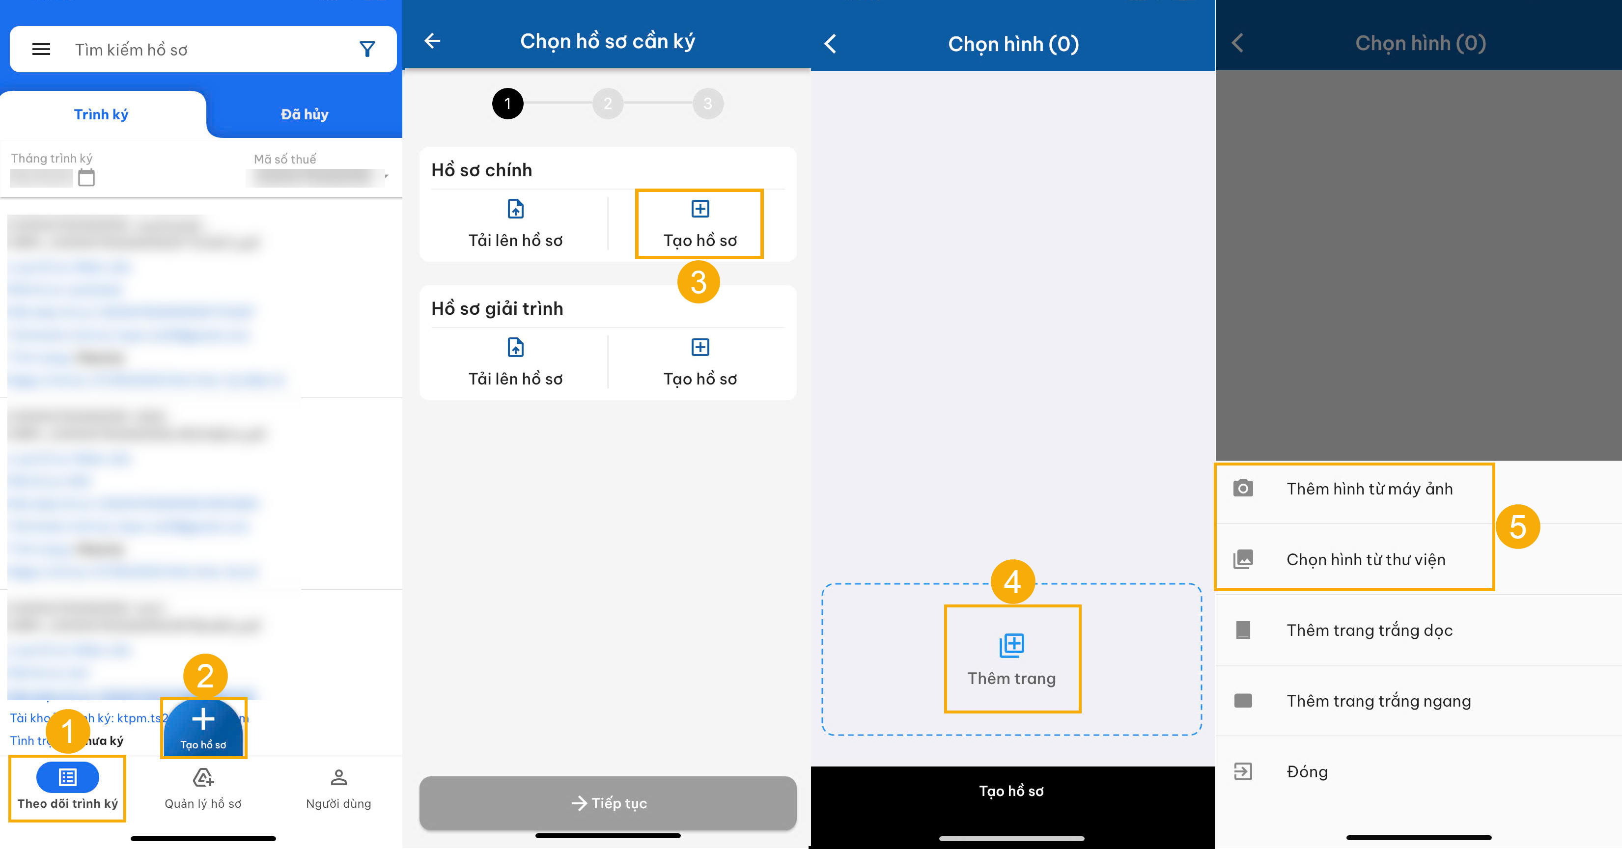Screen dimensions: 1622x849
Task: Select Tạo hồ sơ under Hồ sơ giải trình
Action: 699,362
